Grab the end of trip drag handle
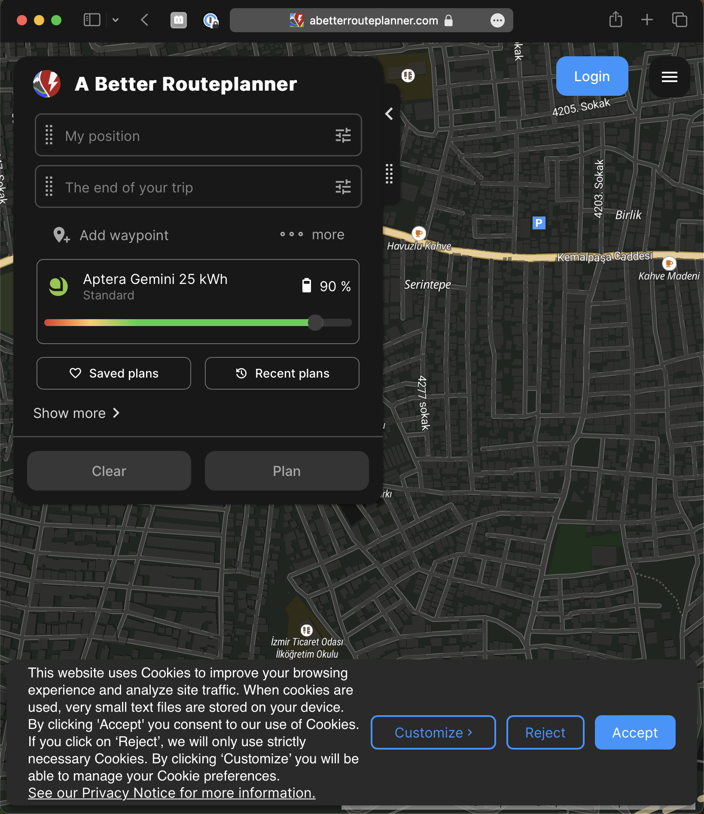 pyautogui.click(x=49, y=187)
